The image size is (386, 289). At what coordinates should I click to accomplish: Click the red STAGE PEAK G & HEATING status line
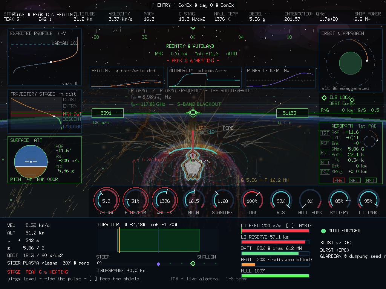[38, 272]
